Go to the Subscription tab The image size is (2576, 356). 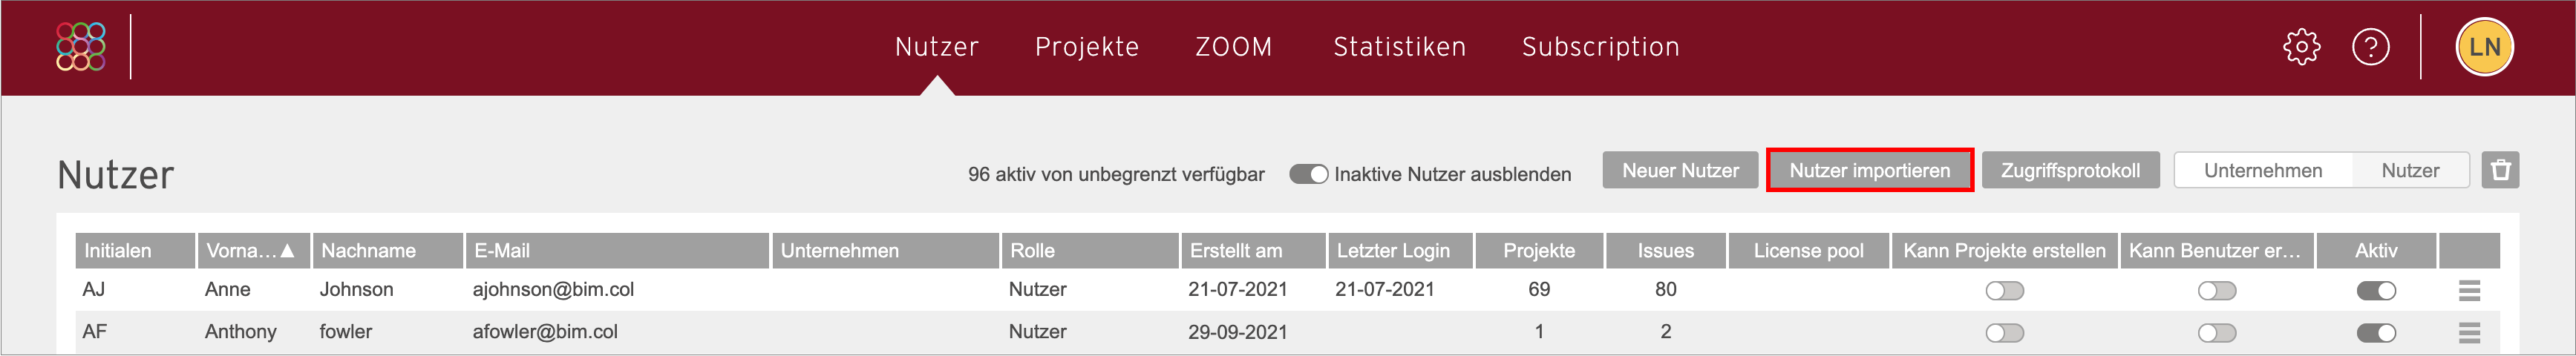1600,47
